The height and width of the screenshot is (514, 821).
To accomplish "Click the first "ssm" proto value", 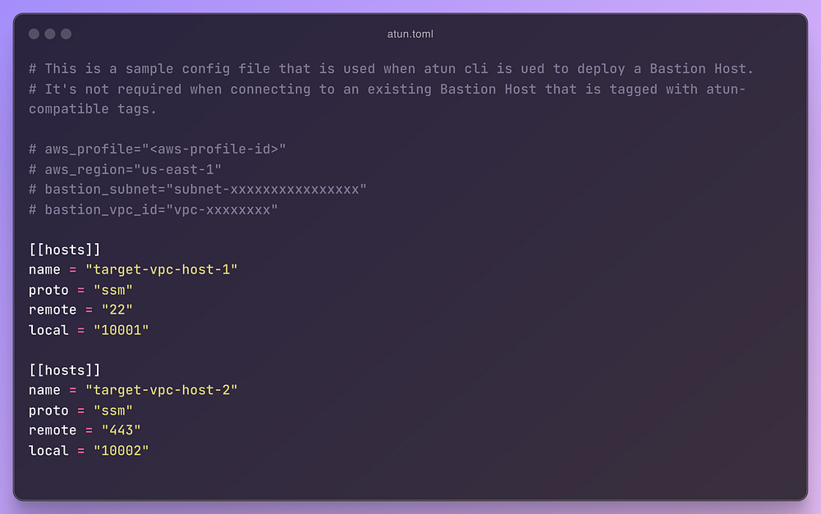I will [x=113, y=290].
